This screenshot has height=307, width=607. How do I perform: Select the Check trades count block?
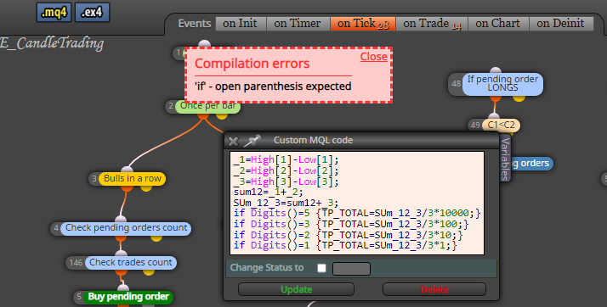(130, 263)
